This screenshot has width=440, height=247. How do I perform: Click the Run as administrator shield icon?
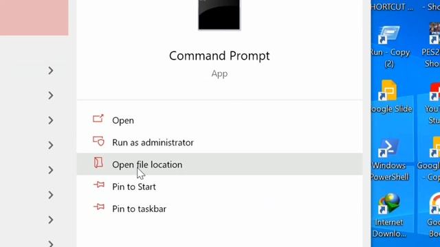[x=98, y=141]
